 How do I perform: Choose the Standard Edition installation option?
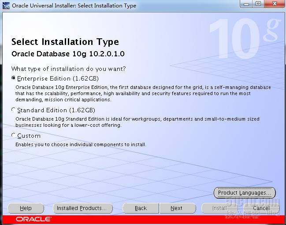(x=13, y=110)
